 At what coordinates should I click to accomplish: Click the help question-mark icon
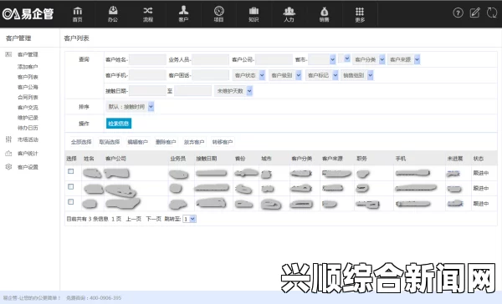pyautogui.click(x=458, y=13)
